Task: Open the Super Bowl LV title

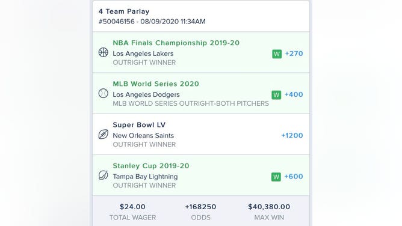Action: (x=139, y=124)
